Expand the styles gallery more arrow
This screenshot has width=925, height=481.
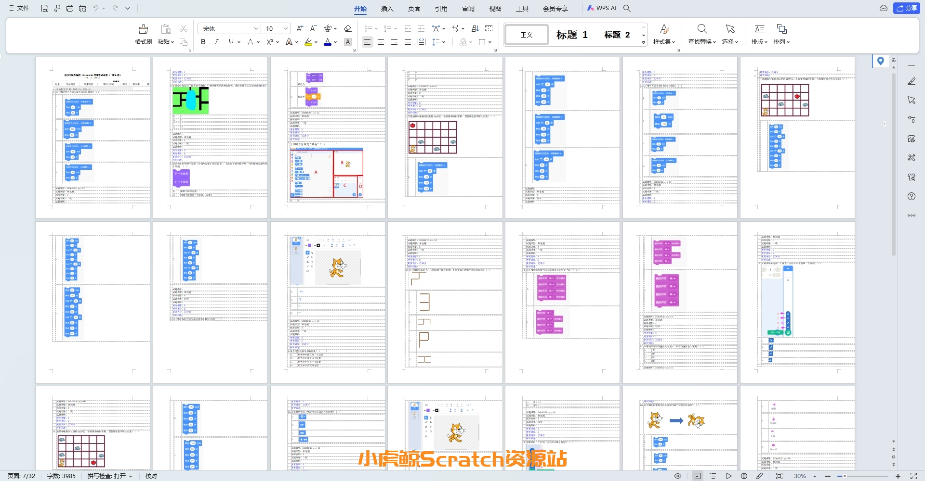pyautogui.click(x=644, y=43)
